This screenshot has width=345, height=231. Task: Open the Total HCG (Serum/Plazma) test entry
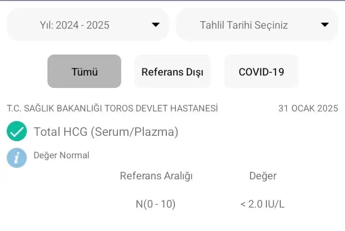(x=106, y=132)
